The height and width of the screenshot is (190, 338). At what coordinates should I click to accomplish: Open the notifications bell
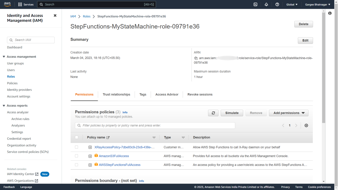pyautogui.click(x=266, y=4)
